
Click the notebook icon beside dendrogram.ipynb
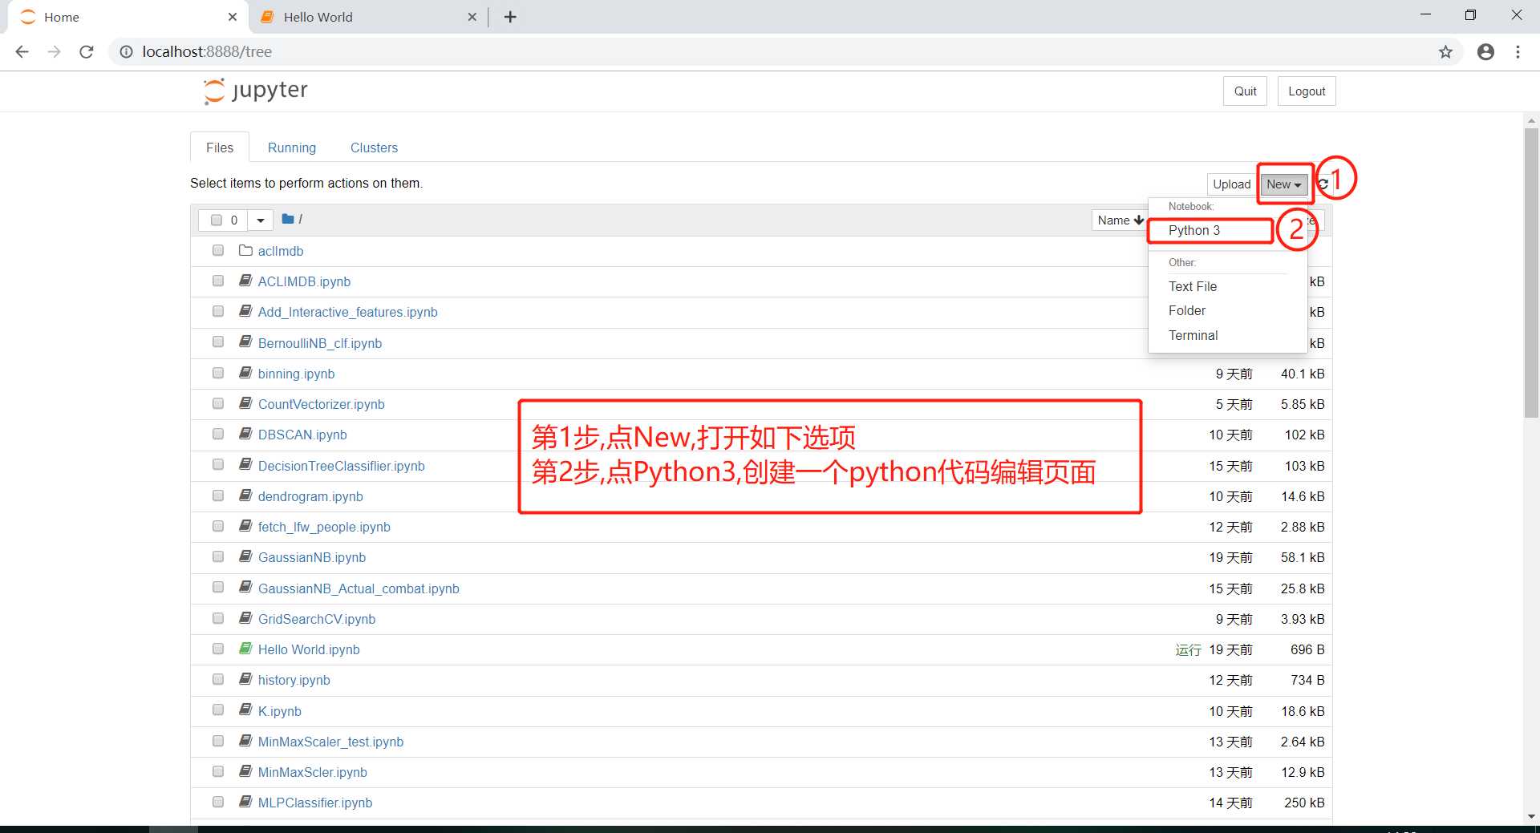245,495
